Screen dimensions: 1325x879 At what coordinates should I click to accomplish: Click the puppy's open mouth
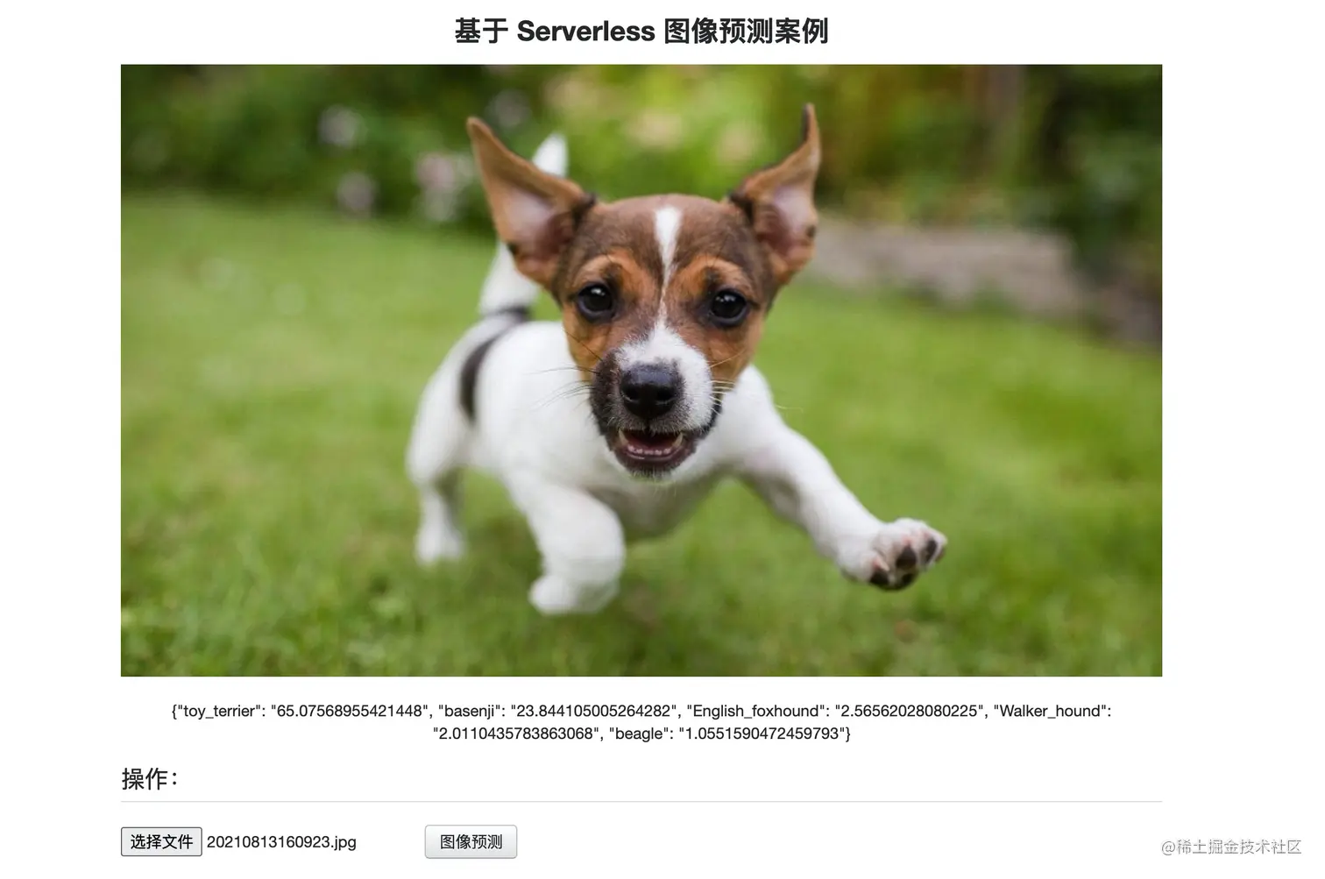click(x=650, y=445)
